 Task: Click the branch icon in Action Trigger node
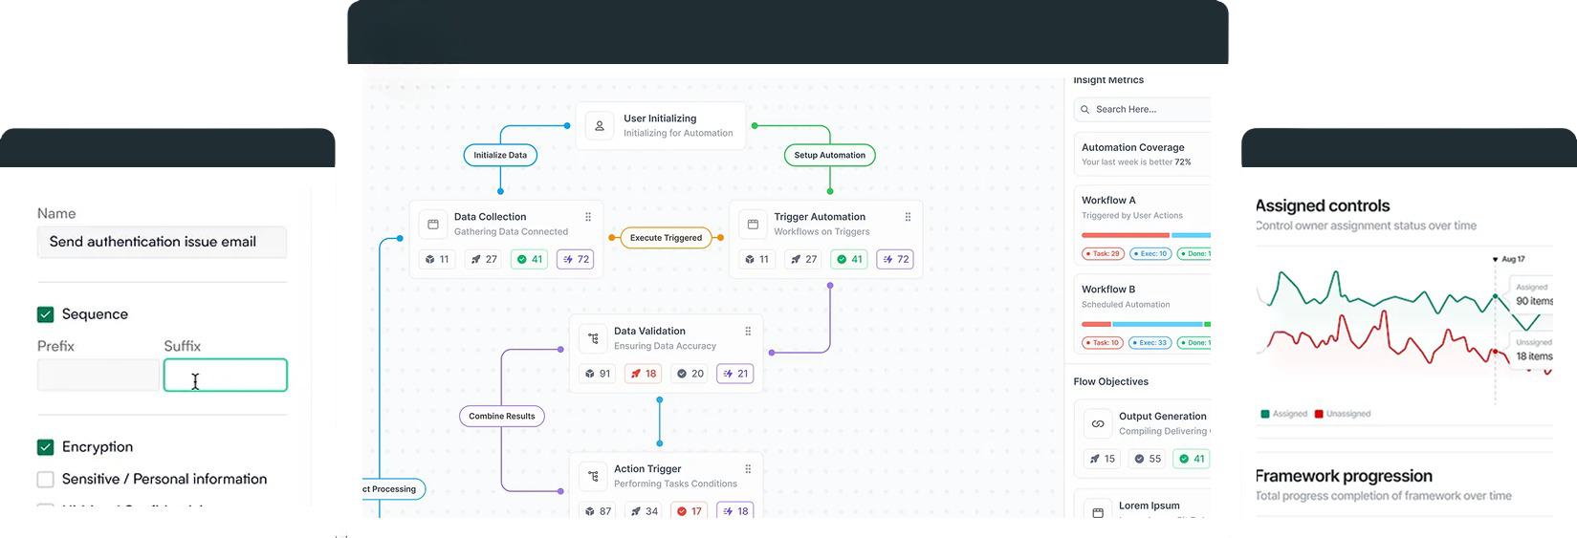[x=593, y=476]
